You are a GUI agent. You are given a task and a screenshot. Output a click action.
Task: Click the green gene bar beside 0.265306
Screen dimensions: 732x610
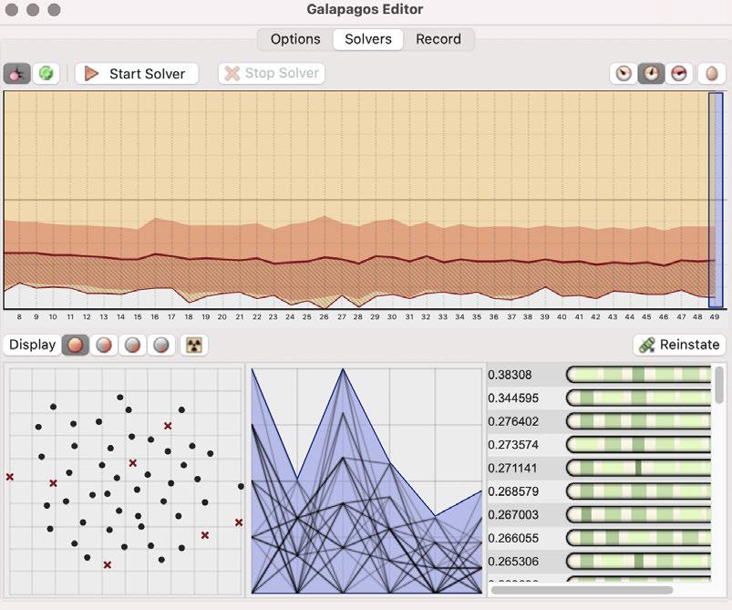639,562
